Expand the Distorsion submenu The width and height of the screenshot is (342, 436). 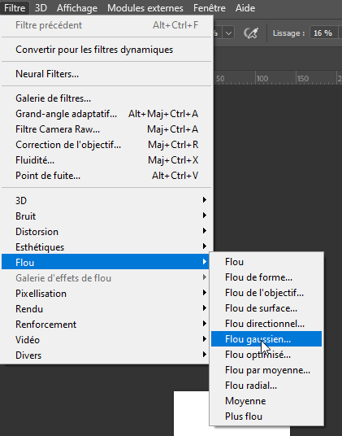click(x=106, y=232)
